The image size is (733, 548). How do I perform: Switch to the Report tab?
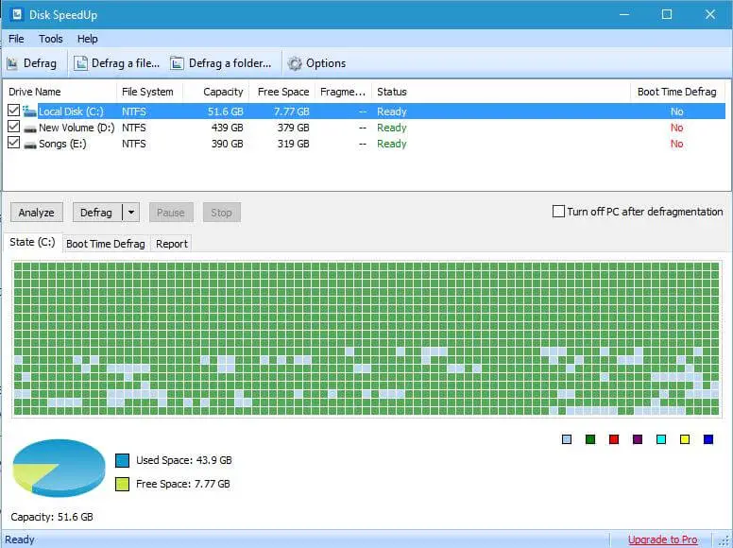pos(172,244)
